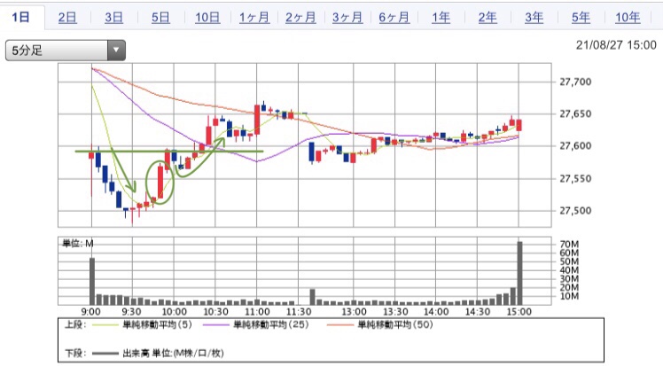Viewport: 663px width, 366px height.
Task: Click the 27,500 price axis label
Action: tap(575, 210)
